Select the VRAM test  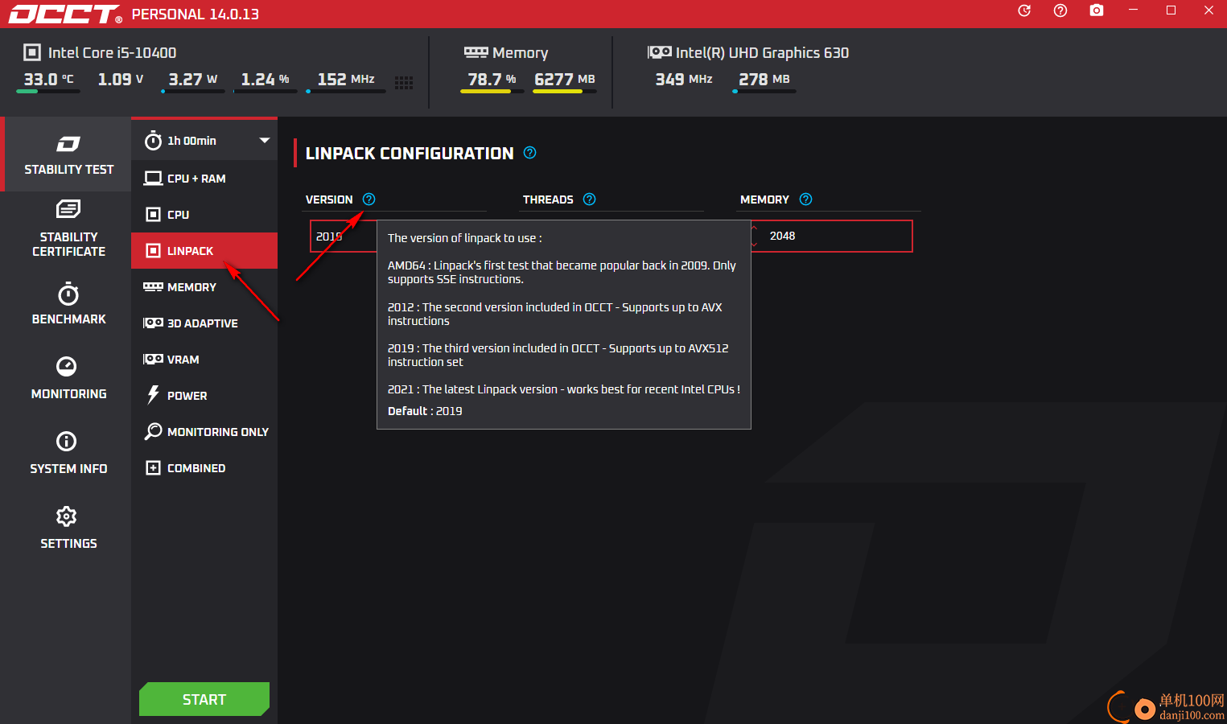(x=204, y=360)
